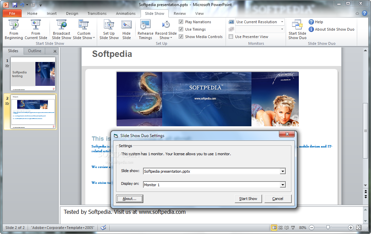Minimize the ribbon with the caret icon
The height and width of the screenshot is (234, 371).
pyautogui.click(x=357, y=13)
